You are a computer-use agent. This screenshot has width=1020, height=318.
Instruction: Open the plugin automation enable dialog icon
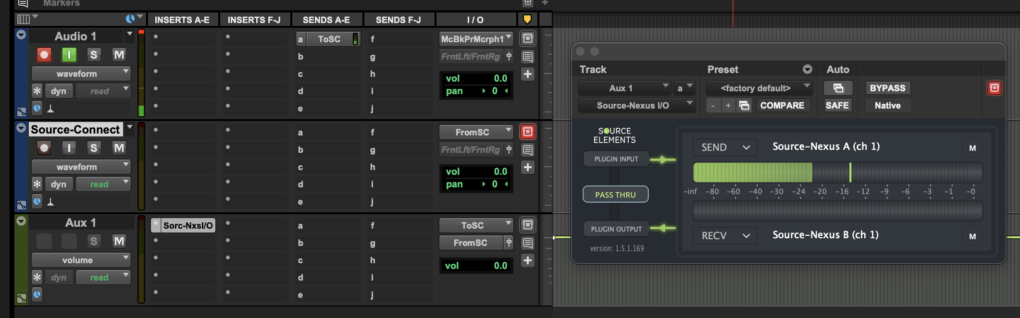click(838, 88)
